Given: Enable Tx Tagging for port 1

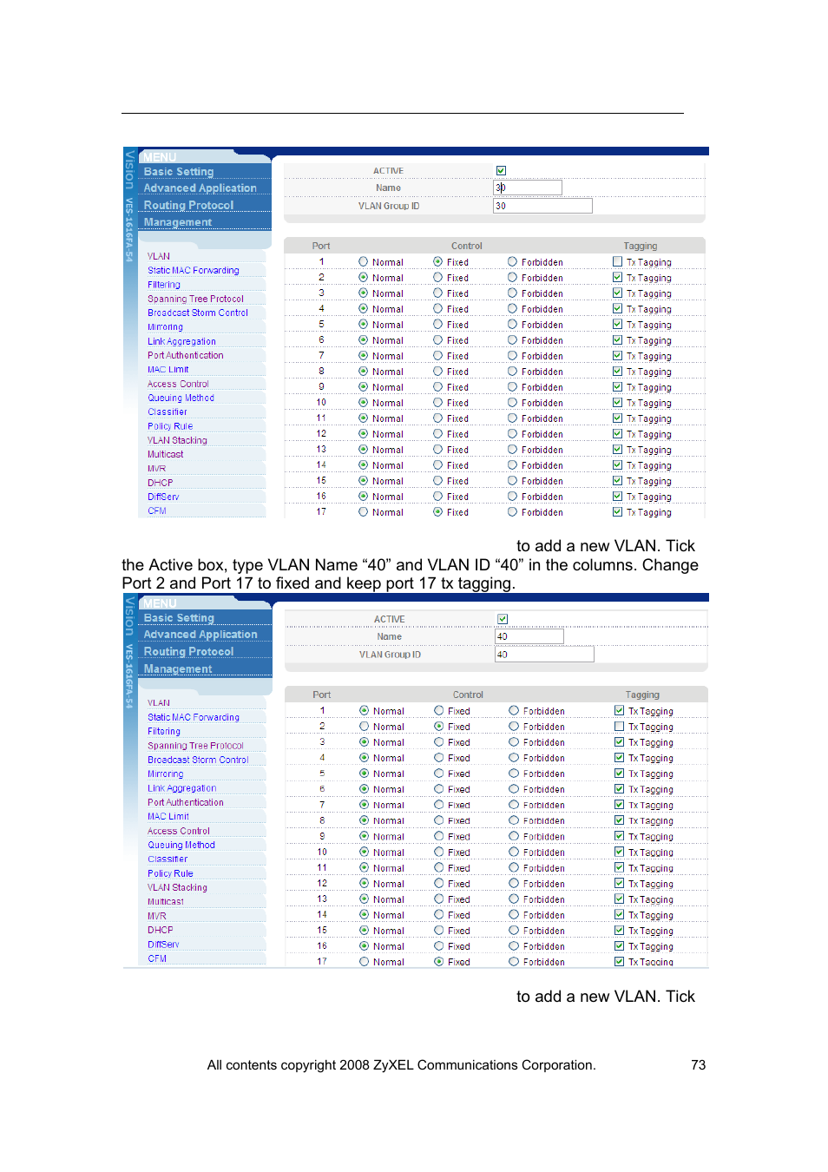Looking at the screenshot, I should 616,261.
